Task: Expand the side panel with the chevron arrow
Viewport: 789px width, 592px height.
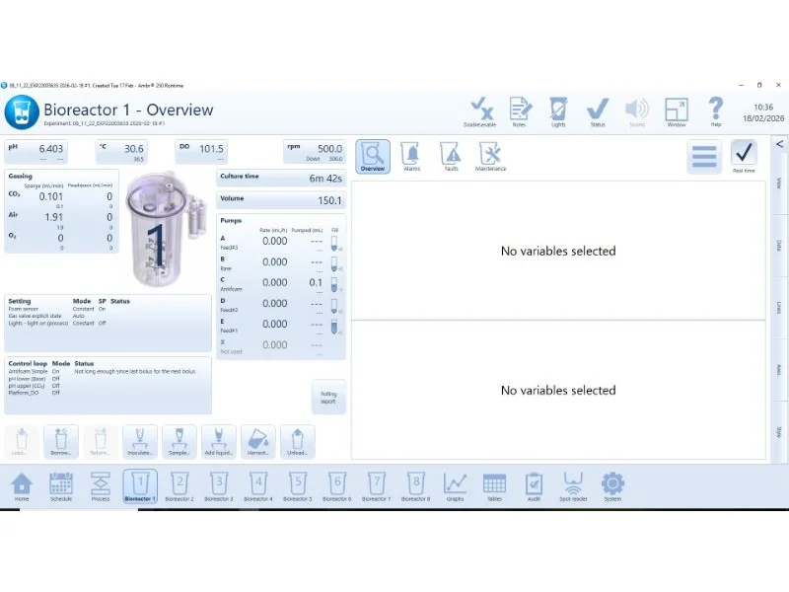Action: tap(779, 144)
